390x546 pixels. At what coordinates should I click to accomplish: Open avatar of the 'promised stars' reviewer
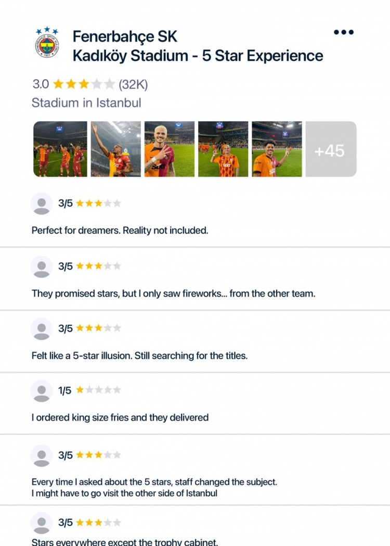click(x=42, y=266)
